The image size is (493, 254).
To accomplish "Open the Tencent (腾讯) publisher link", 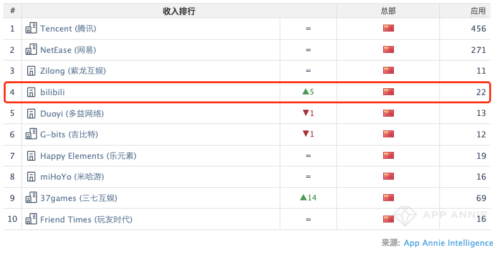I will tap(68, 28).
